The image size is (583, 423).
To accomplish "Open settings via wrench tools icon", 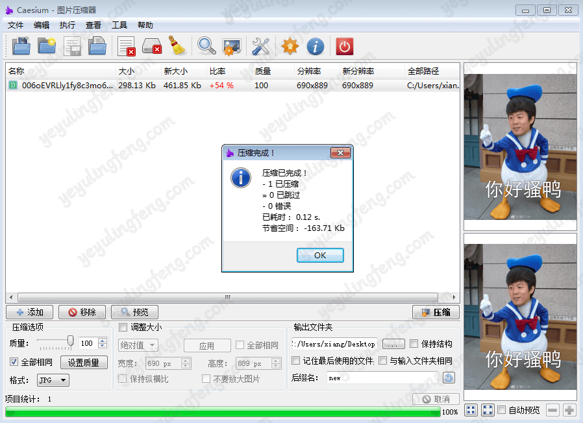I will coord(260,47).
